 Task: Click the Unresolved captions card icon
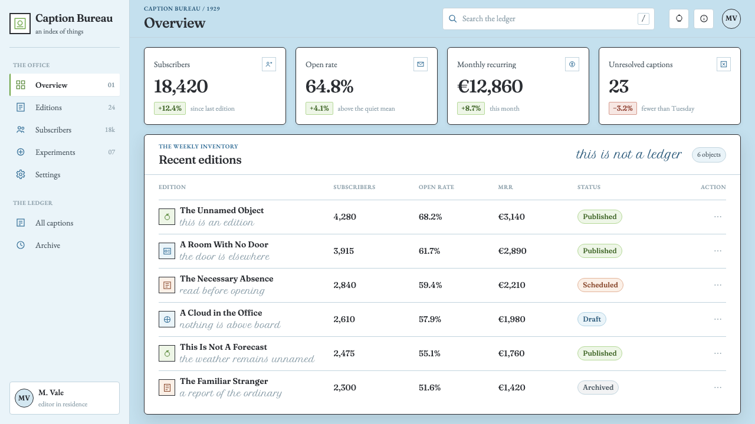point(724,64)
